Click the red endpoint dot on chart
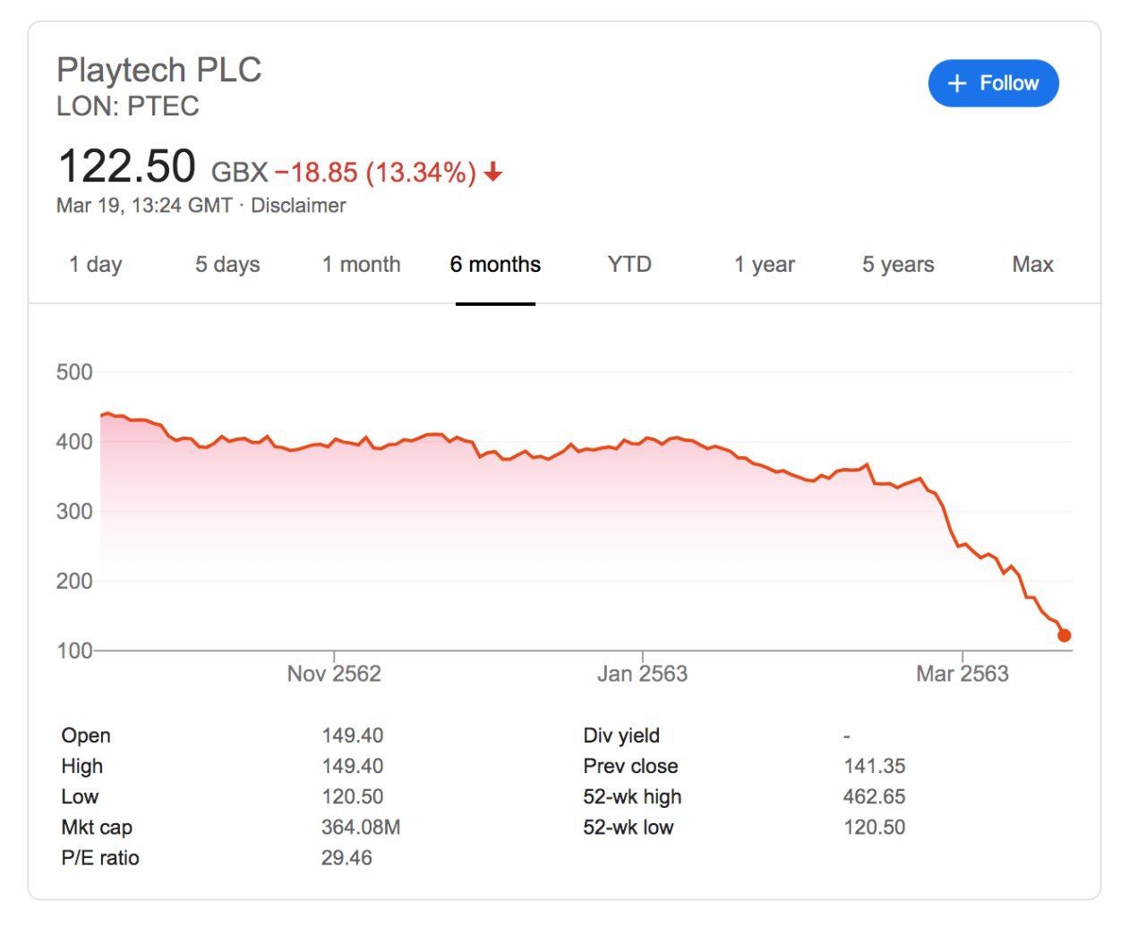The image size is (1146, 926). [x=1064, y=635]
